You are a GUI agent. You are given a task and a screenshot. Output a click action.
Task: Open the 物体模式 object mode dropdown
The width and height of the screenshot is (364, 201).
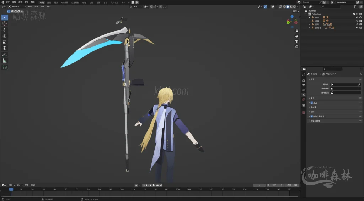17,7
